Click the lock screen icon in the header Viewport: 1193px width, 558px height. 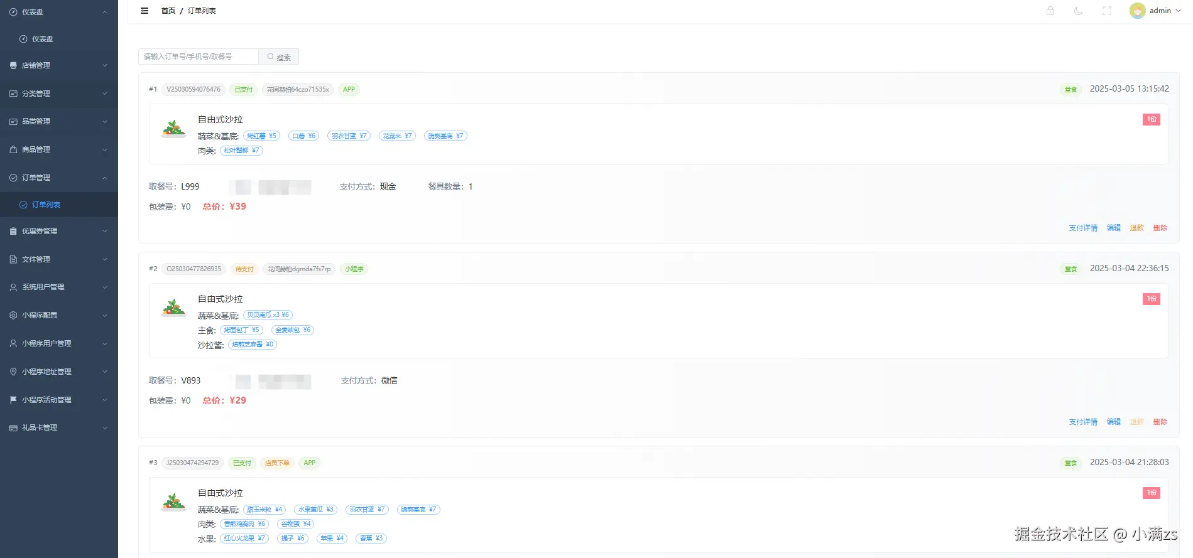pos(1050,11)
